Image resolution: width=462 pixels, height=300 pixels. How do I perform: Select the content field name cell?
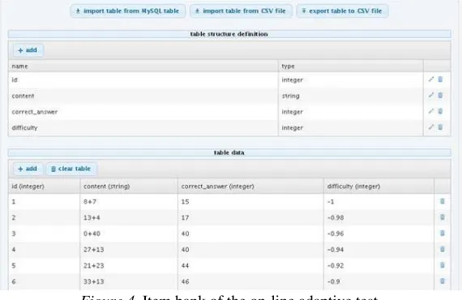click(143, 96)
